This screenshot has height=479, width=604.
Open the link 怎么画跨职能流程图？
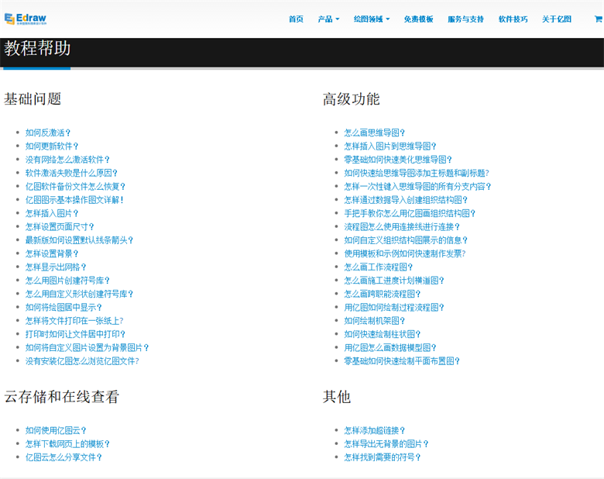[x=382, y=294]
